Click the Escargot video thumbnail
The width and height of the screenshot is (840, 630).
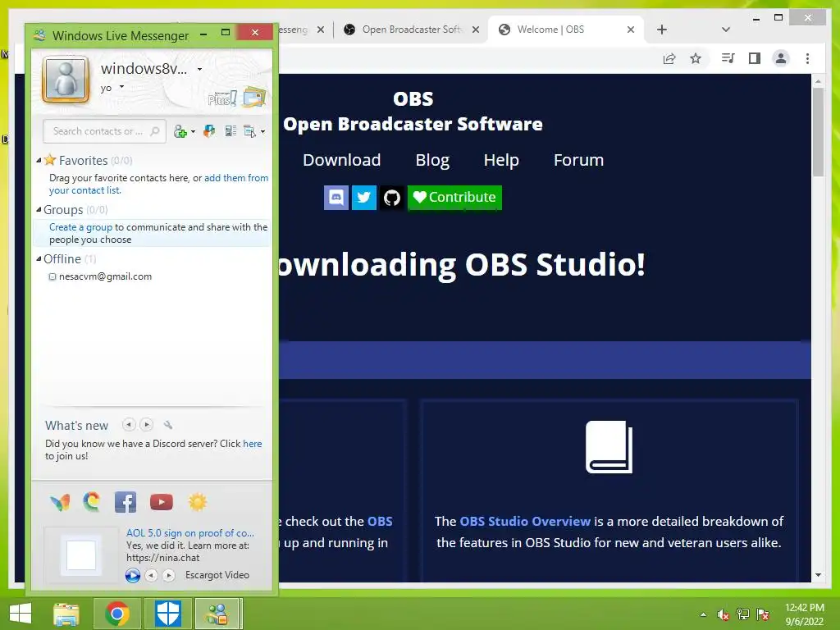(81, 555)
